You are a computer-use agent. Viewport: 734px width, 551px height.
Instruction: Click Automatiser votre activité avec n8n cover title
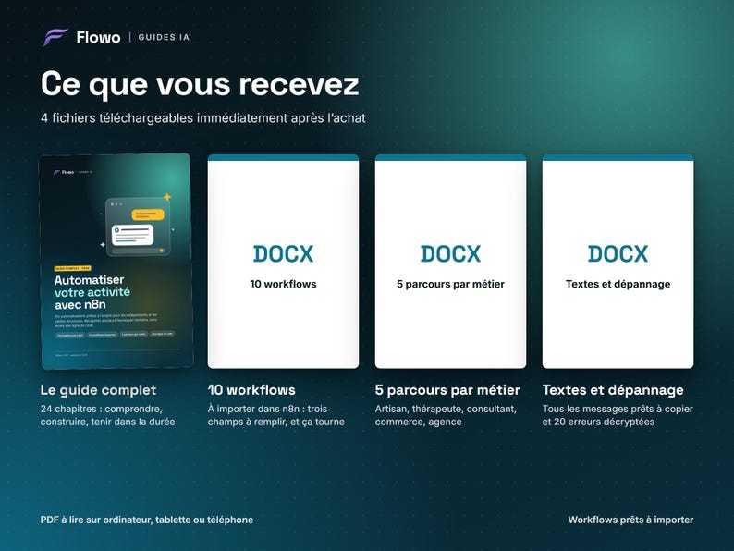92,292
